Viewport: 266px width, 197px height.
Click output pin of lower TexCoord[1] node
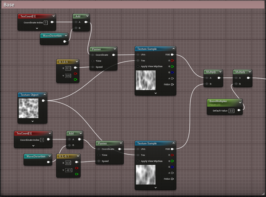pos(48,139)
